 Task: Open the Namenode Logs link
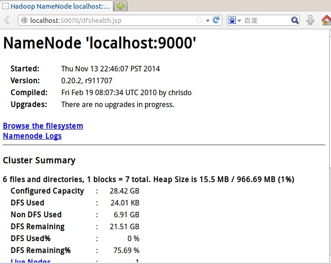pyautogui.click(x=32, y=136)
